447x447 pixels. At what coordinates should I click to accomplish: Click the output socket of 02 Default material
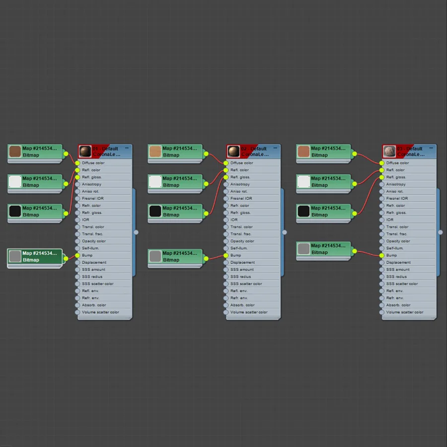(285, 232)
